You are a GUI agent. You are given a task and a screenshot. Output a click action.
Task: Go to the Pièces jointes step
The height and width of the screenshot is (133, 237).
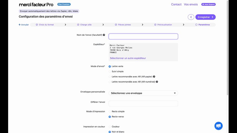123,25
